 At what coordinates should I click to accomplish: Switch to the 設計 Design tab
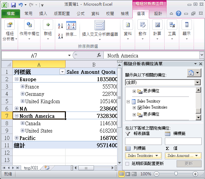click(x=158, y=14)
